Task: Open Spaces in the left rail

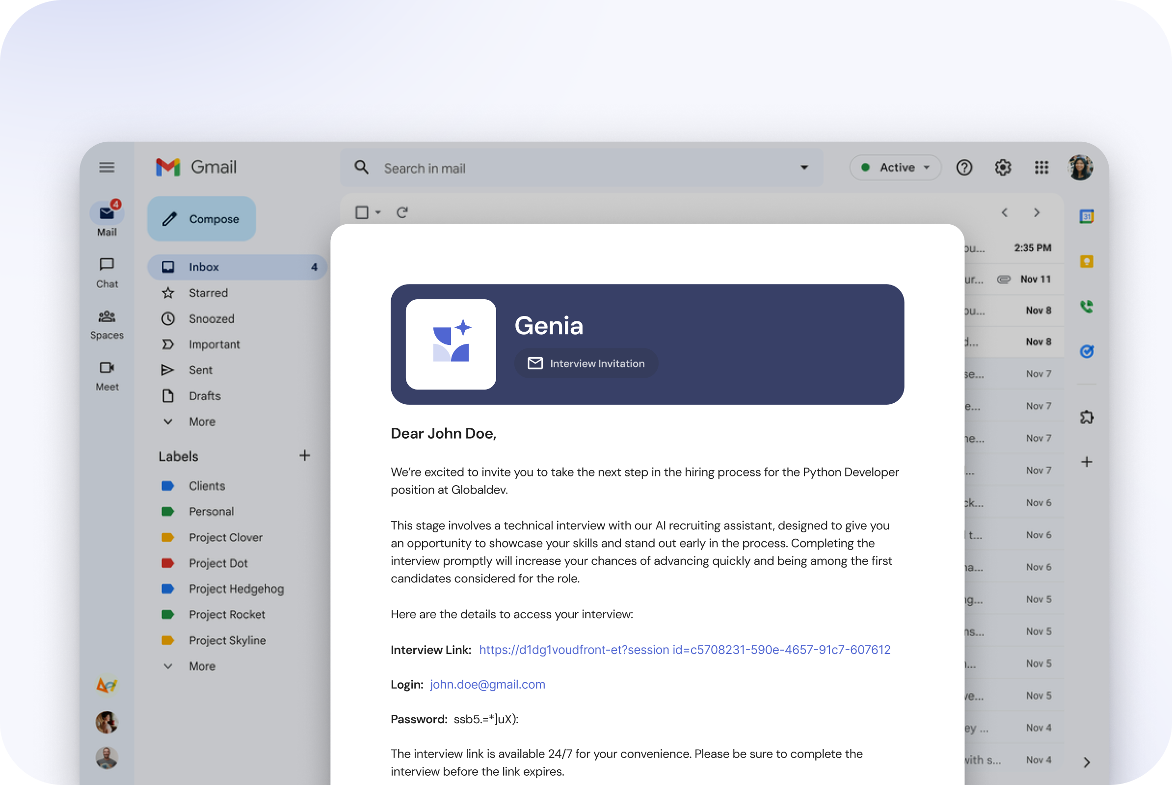Action: pyautogui.click(x=107, y=324)
